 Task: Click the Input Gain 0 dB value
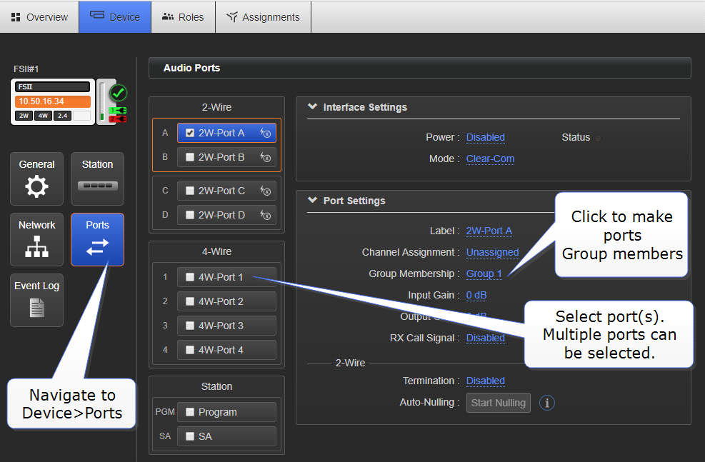pos(476,295)
